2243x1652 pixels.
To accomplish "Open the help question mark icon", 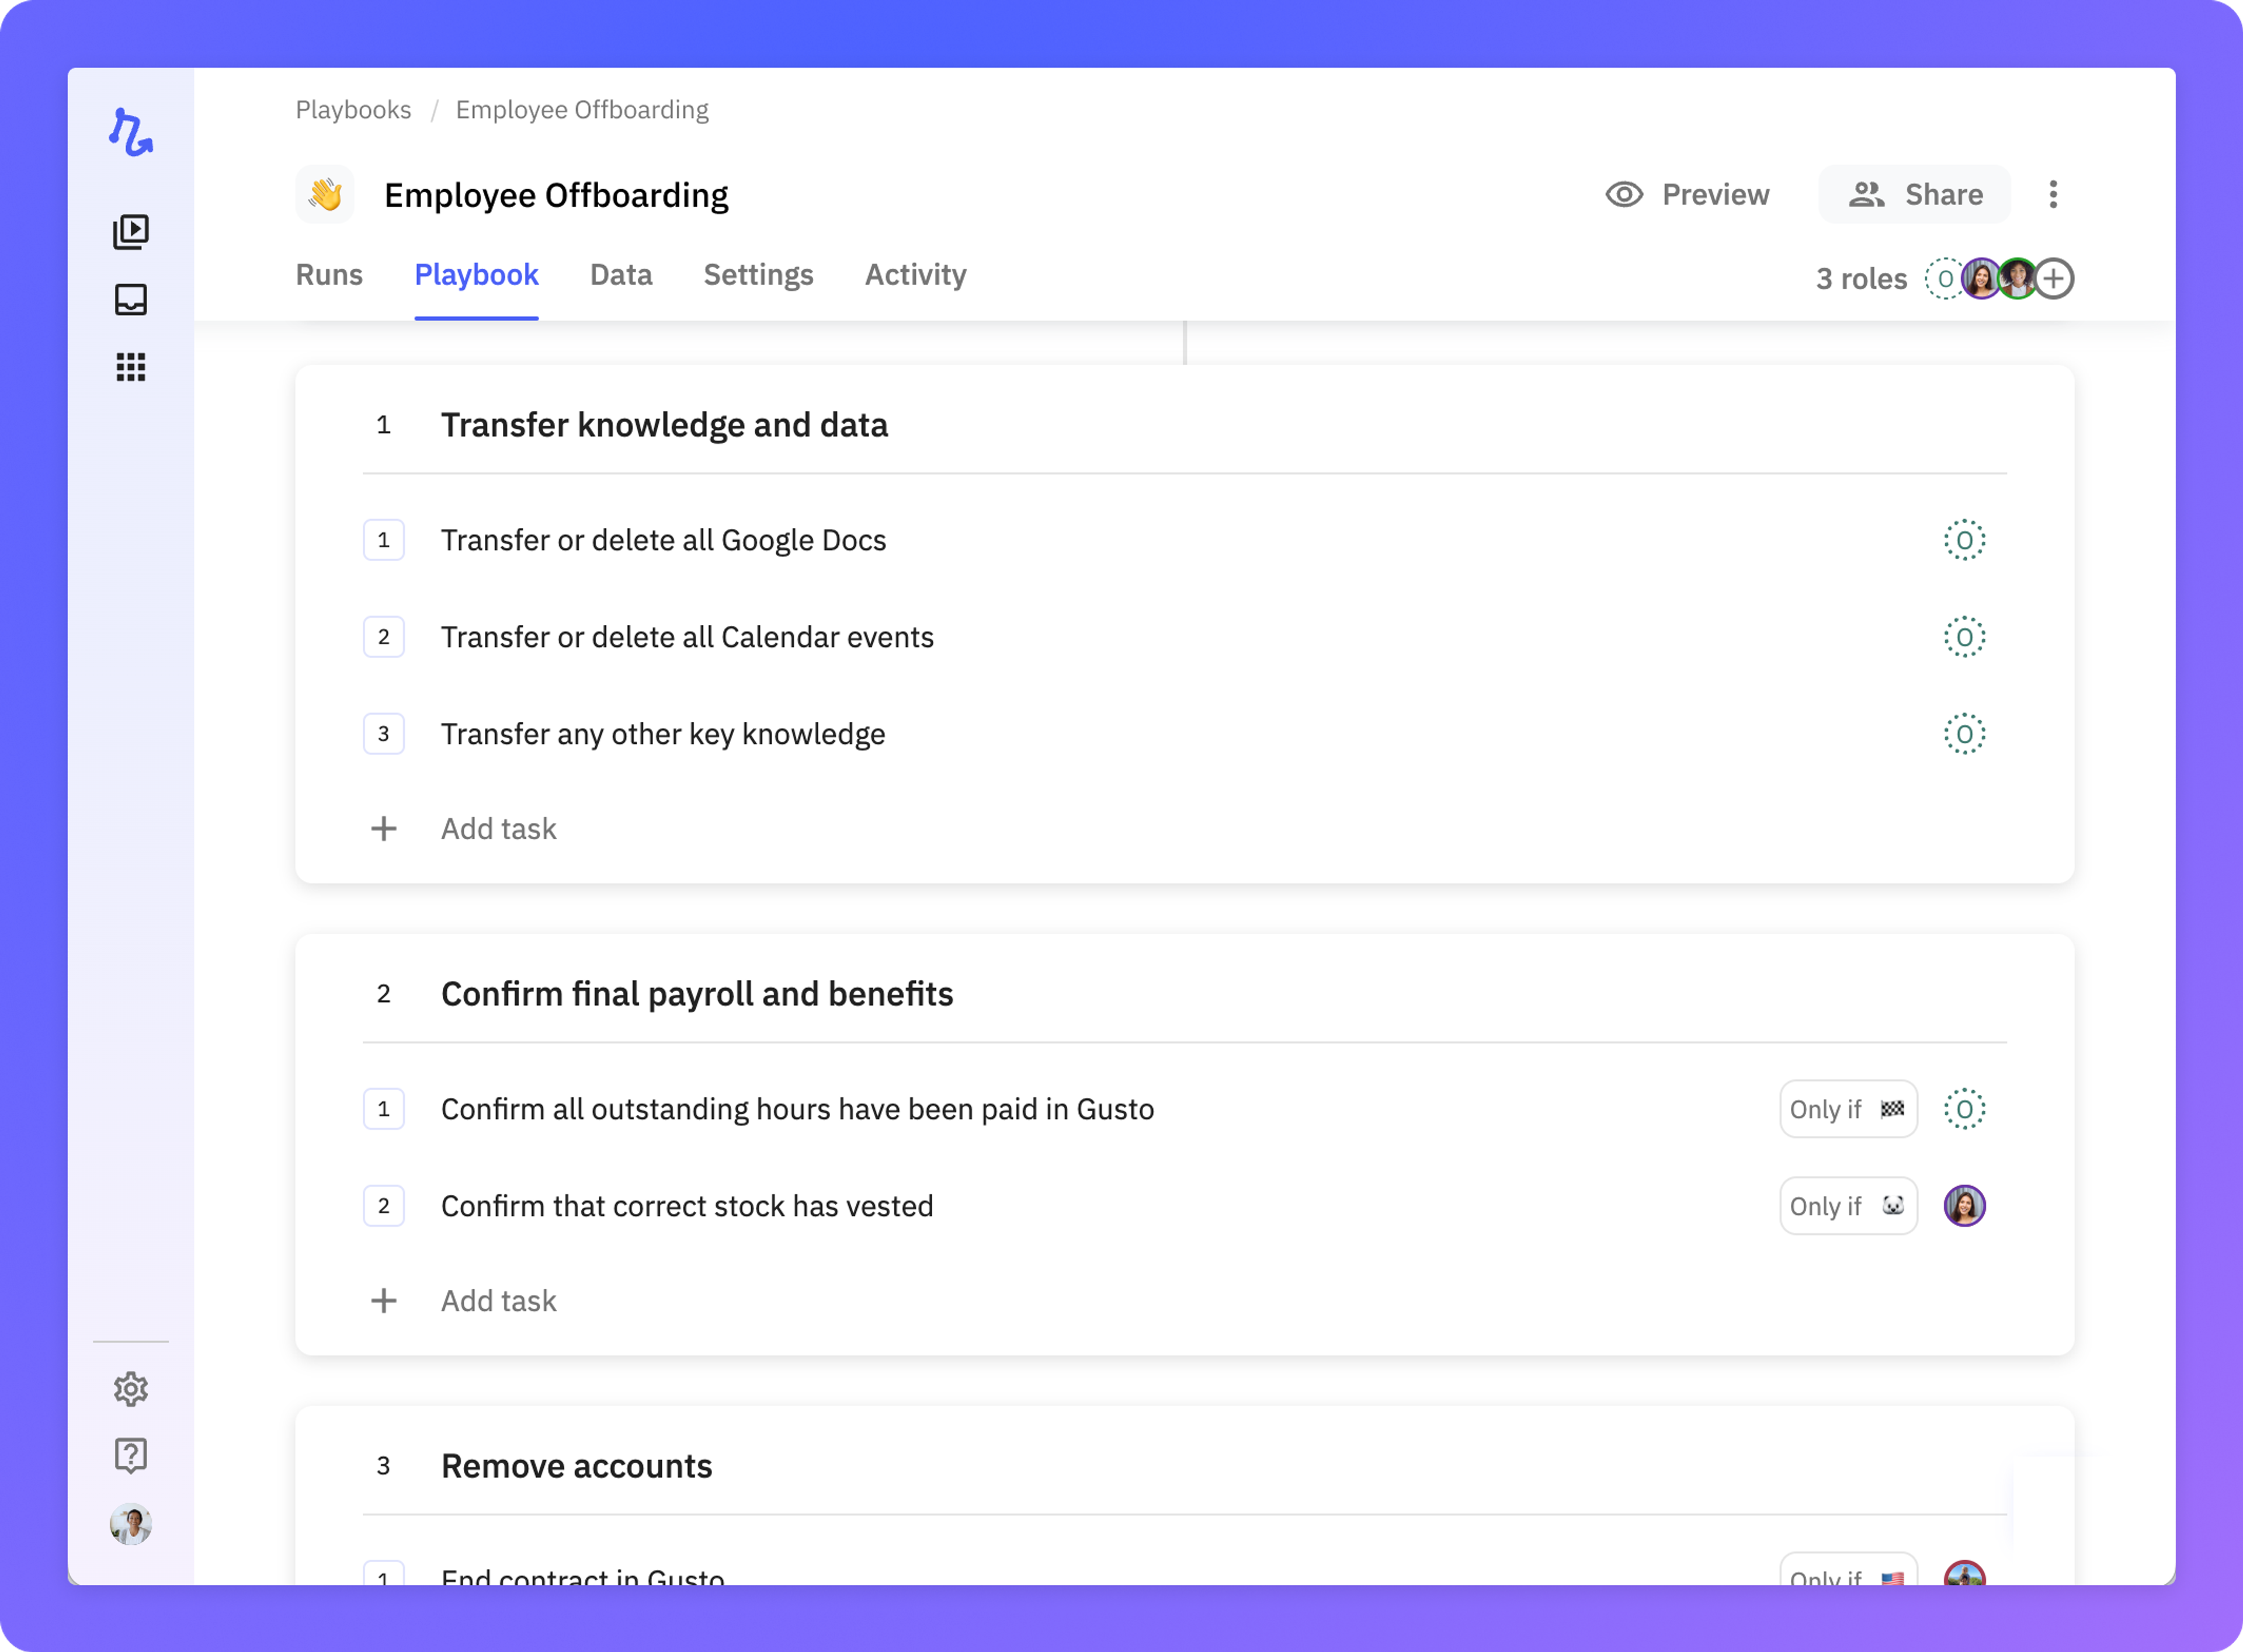I will 131,1455.
